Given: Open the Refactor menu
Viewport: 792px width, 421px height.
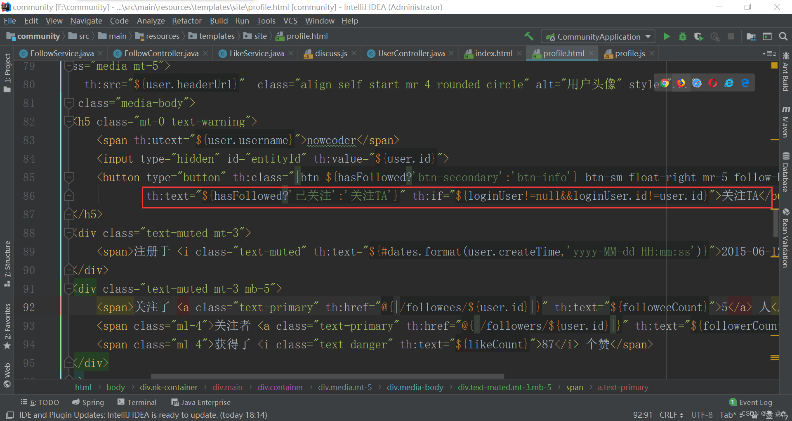Looking at the screenshot, I should point(186,21).
